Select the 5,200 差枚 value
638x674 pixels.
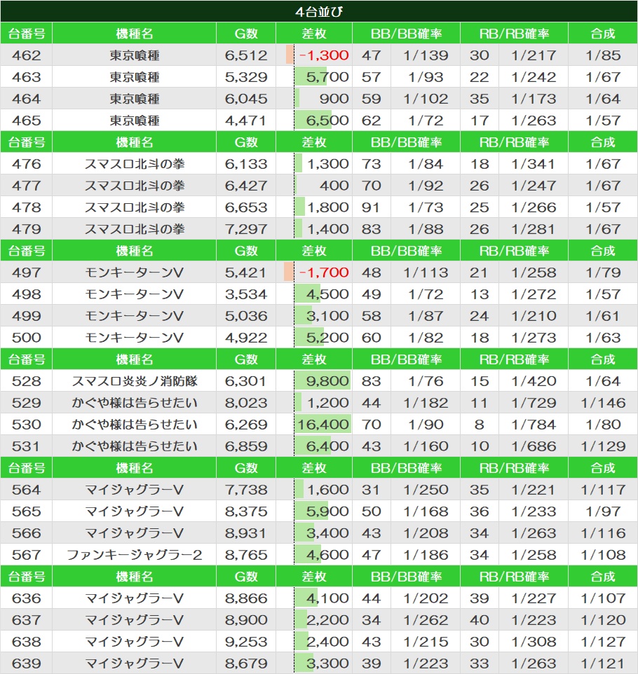(x=327, y=338)
